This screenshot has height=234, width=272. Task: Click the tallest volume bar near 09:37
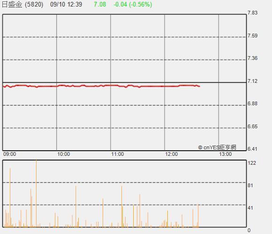(x=36, y=193)
